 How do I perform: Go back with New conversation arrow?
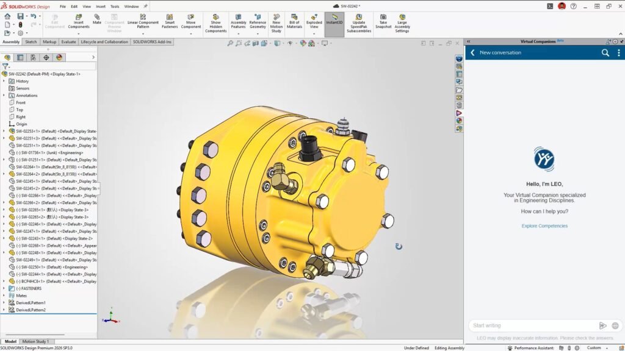coord(473,52)
